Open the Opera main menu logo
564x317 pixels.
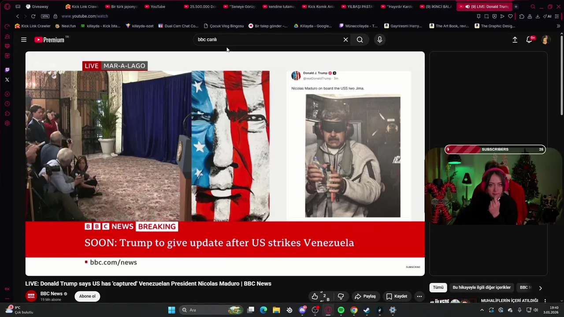point(7,7)
